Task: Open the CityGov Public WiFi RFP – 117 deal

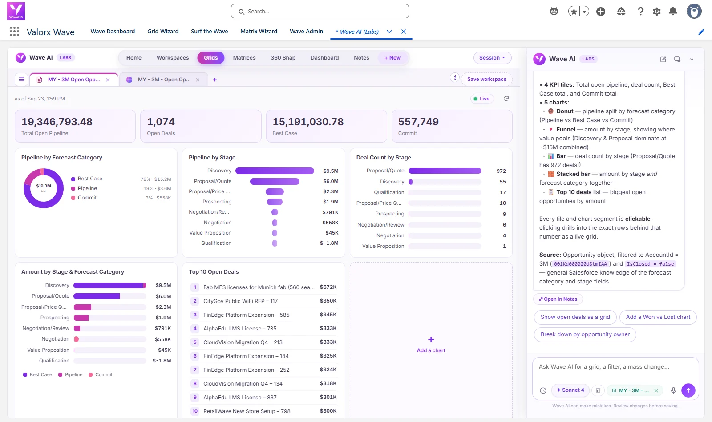Action: (x=263, y=301)
